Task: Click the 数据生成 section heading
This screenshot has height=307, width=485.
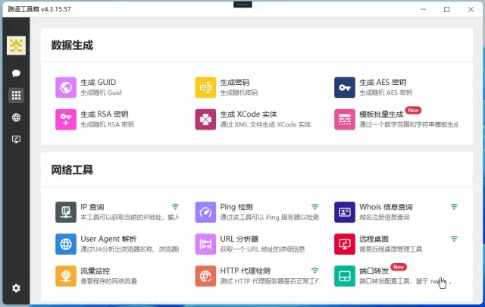Action: (72, 45)
